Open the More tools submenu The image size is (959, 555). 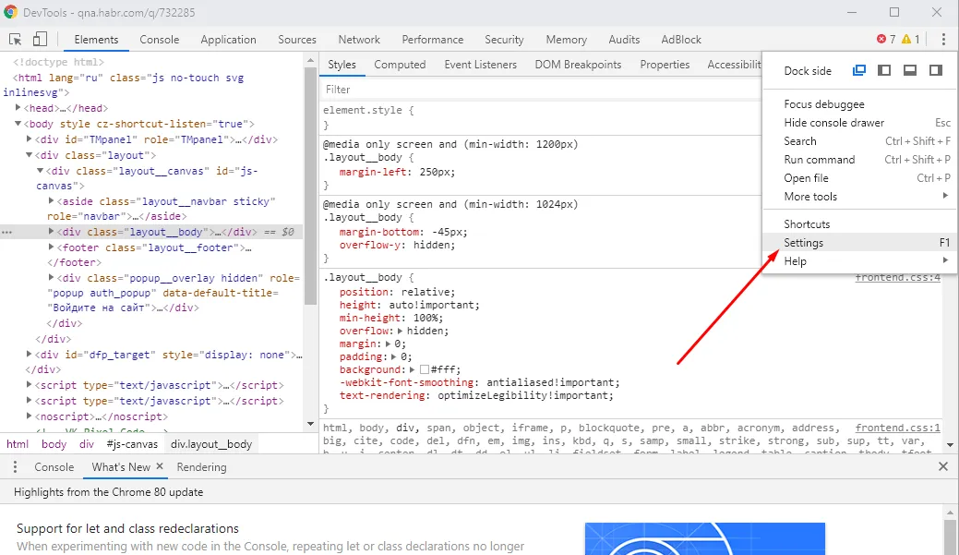[859, 197]
